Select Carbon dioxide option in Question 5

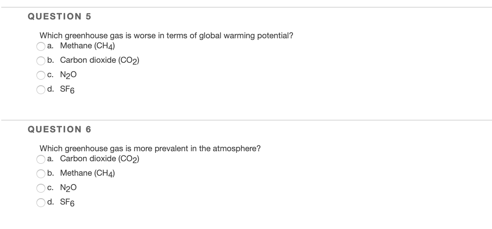pyautogui.click(x=41, y=61)
